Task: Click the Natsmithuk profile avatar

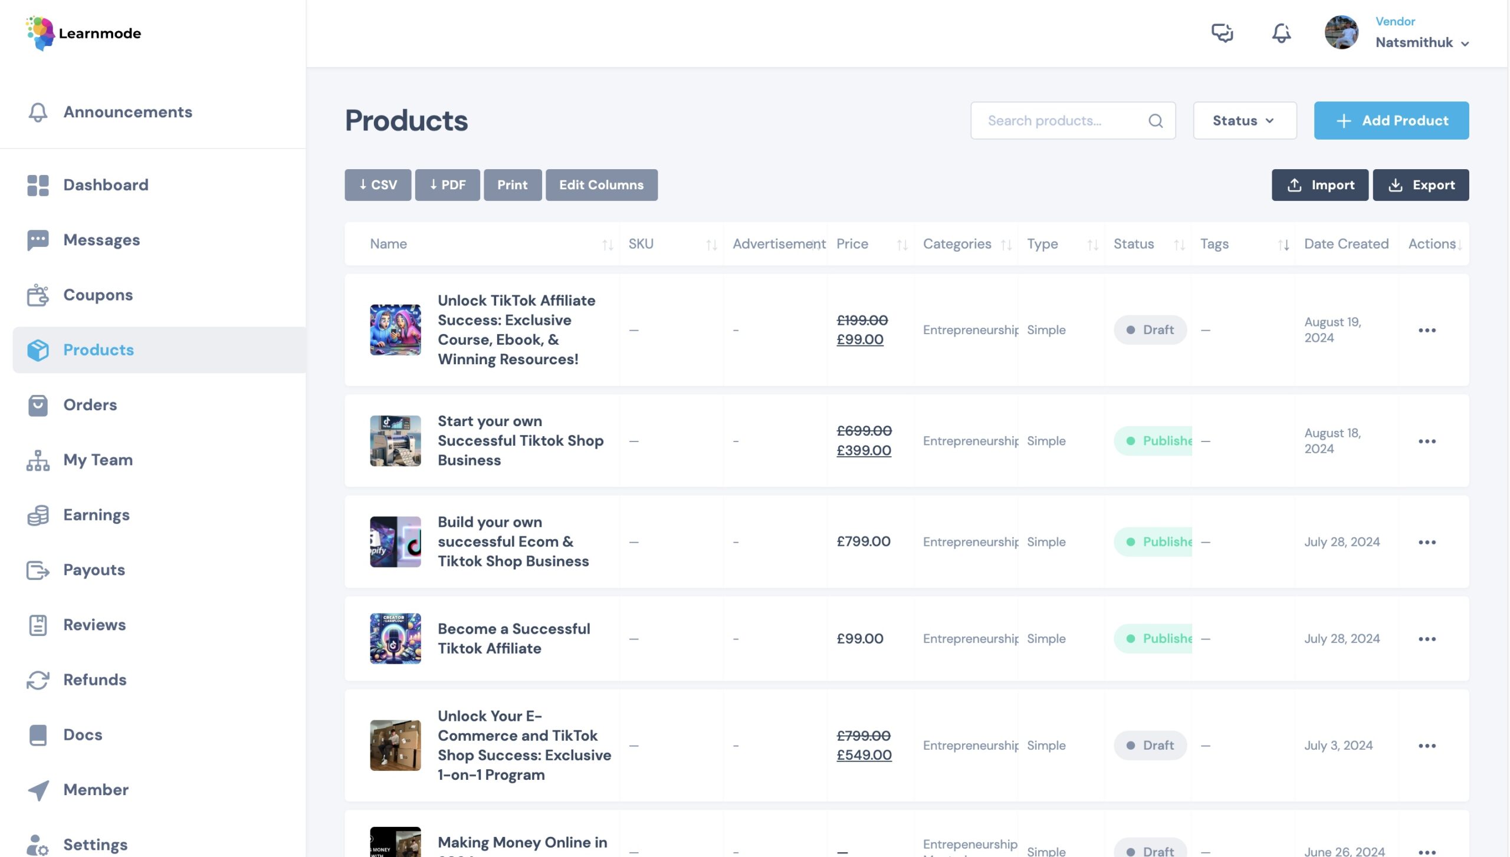Action: [1341, 32]
